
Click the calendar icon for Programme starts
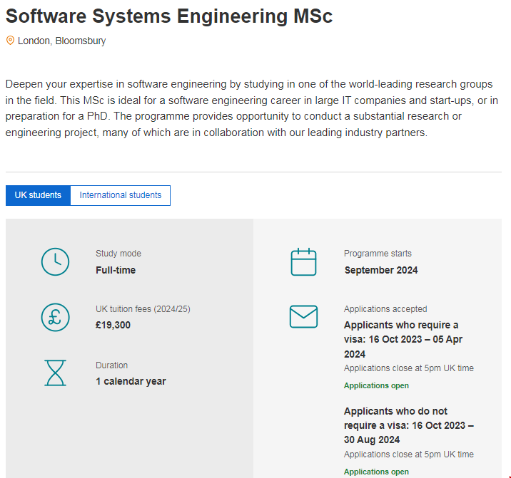[x=303, y=261]
